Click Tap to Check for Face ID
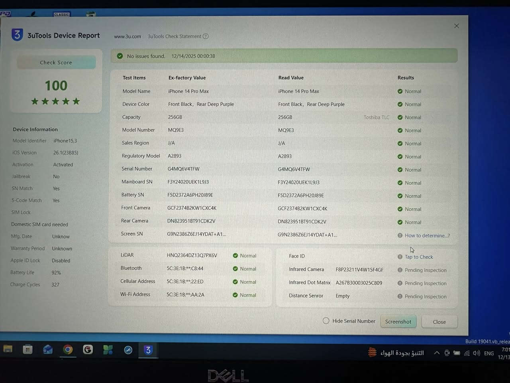The image size is (510, 383). tap(418, 257)
